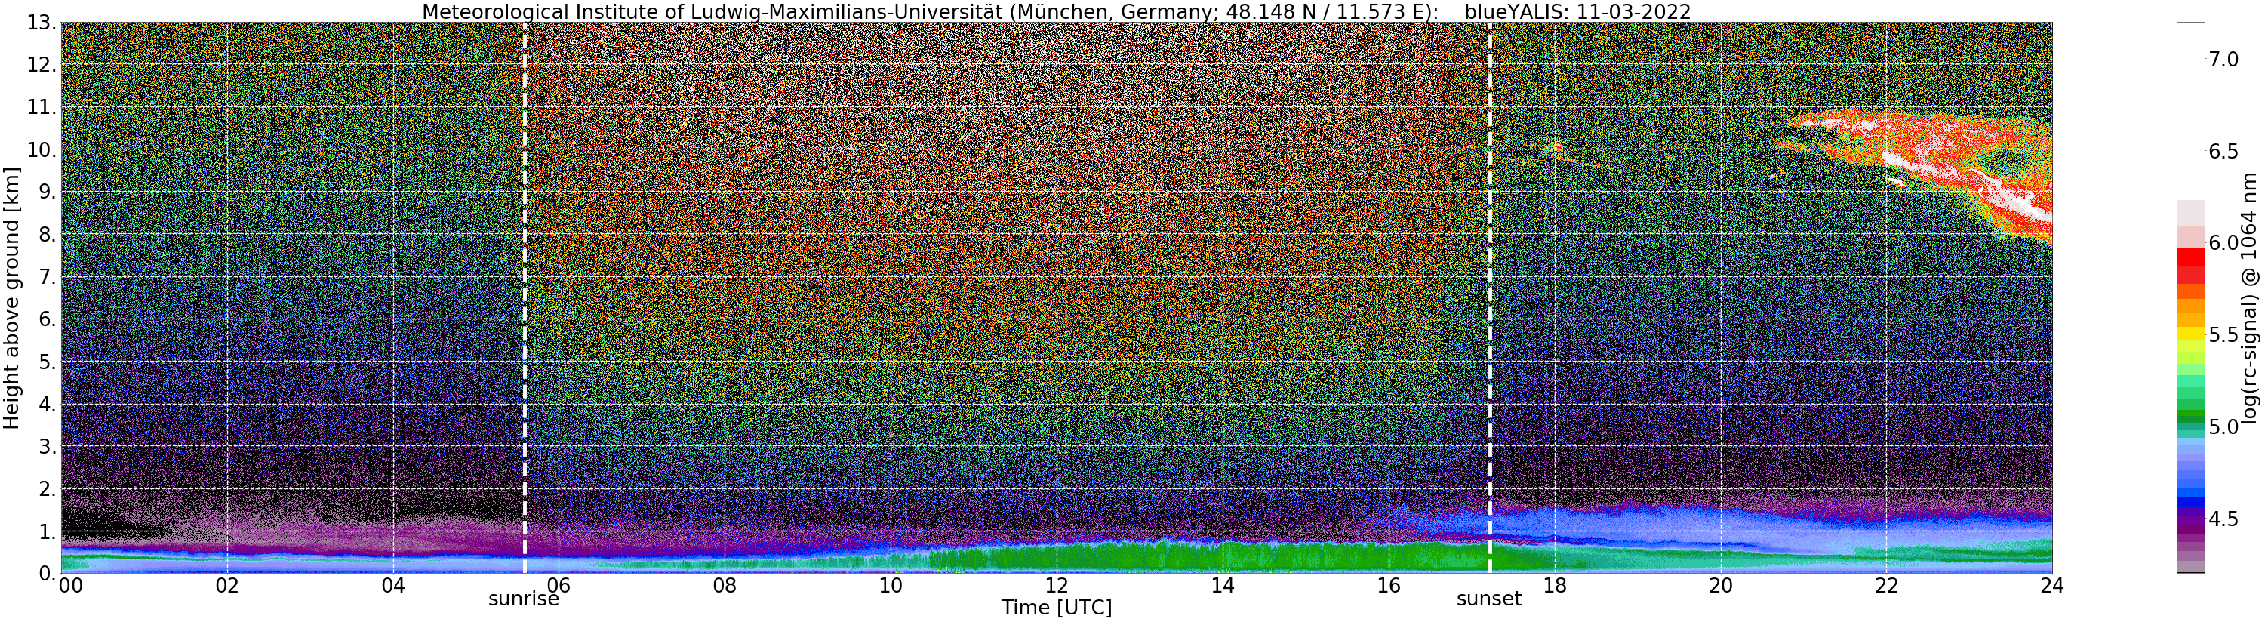Click the red band of the colorbar
The image size is (2265, 622).
[x=2190, y=266]
